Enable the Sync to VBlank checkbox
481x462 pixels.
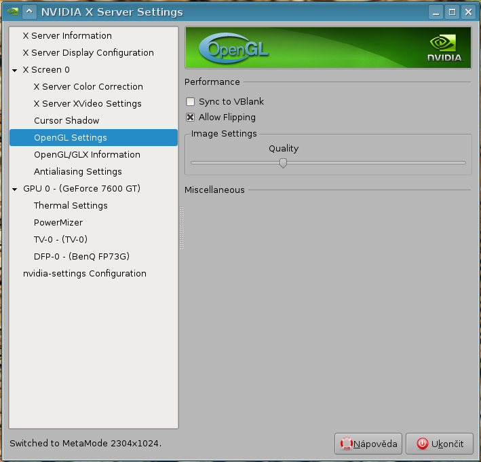[190, 101]
